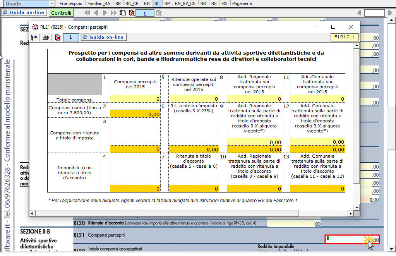Add a new module page icon

[123, 13]
